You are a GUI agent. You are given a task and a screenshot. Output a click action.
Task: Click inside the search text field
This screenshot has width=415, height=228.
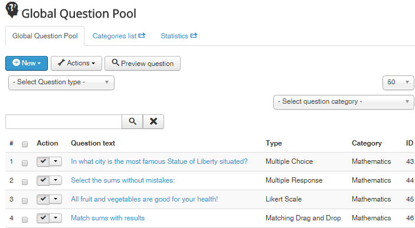[x=64, y=121]
